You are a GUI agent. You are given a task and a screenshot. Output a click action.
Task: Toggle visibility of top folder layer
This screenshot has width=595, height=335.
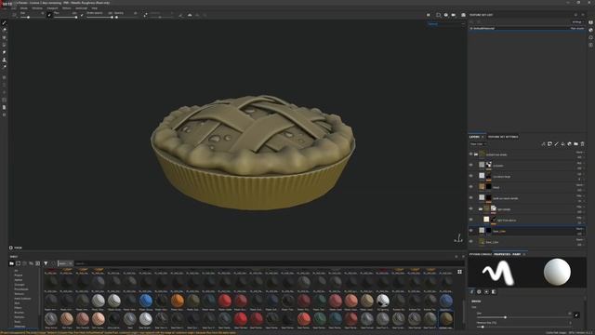pyautogui.click(x=471, y=154)
